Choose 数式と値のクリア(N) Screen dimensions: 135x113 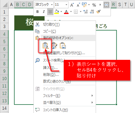[x=57, y=81]
